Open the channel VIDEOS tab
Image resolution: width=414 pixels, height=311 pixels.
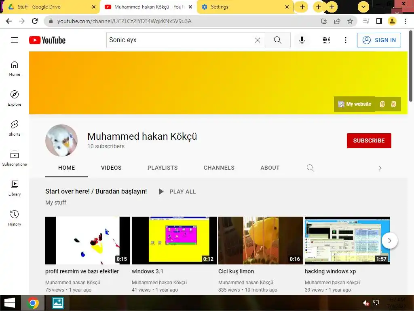[111, 168]
